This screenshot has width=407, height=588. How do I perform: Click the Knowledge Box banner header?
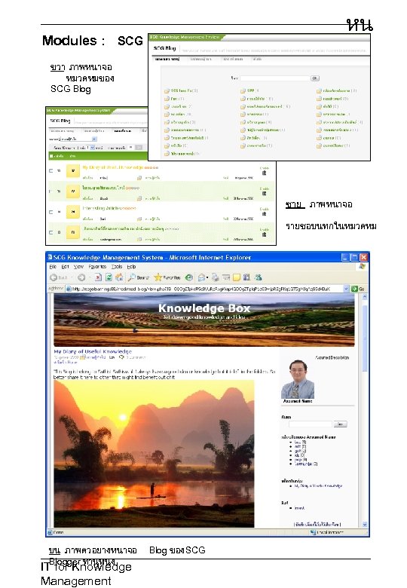click(x=204, y=320)
